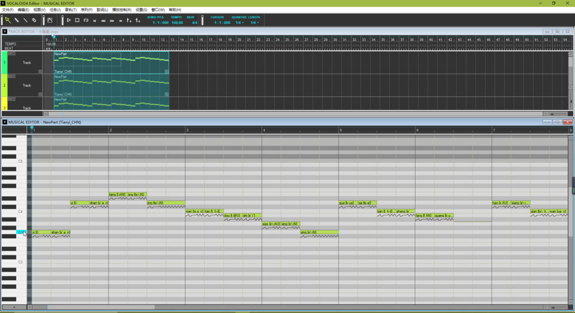Click measure 10 in the track editor ruler

[143, 40]
